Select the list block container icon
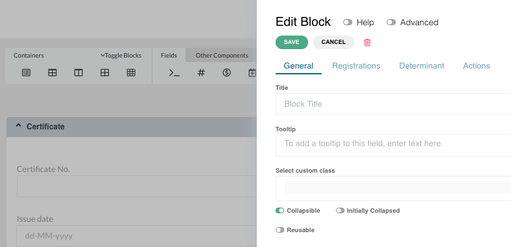511x247 pixels. click(x=26, y=73)
